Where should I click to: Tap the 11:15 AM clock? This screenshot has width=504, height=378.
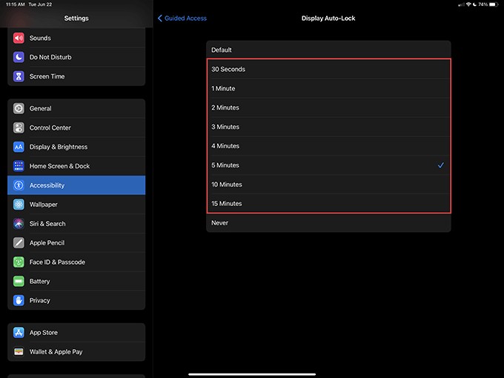[16, 4]
